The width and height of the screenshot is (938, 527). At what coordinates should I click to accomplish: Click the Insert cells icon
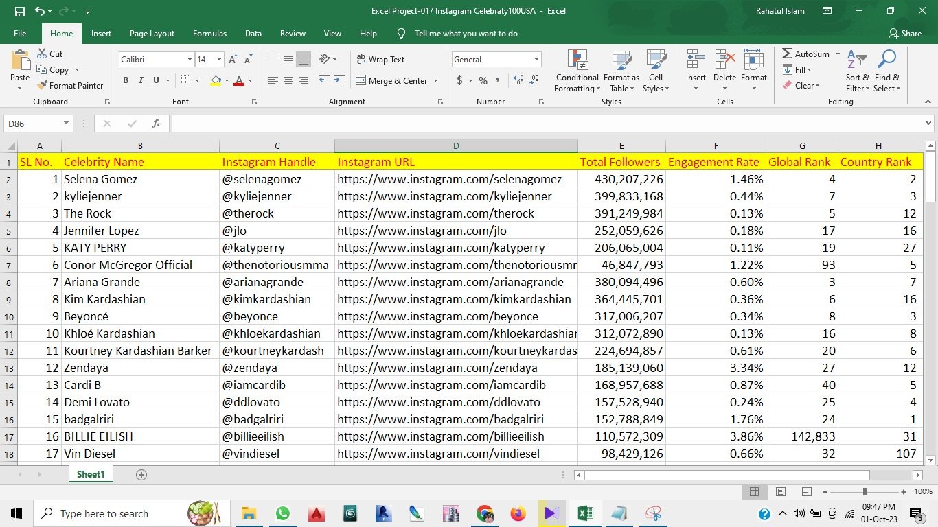click(696, 60)
